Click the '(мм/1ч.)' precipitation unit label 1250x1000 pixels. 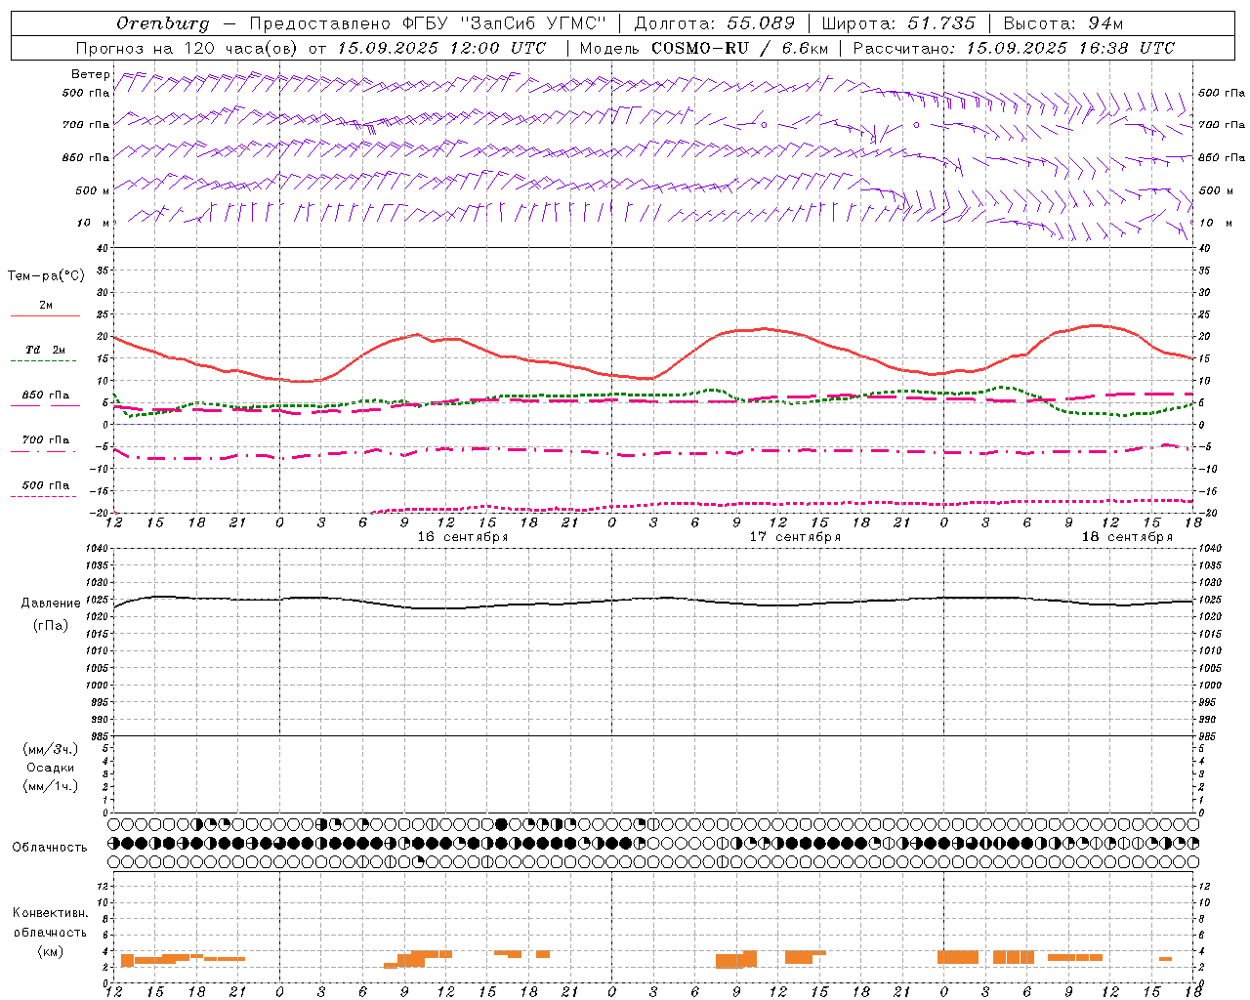click(51, 786)
